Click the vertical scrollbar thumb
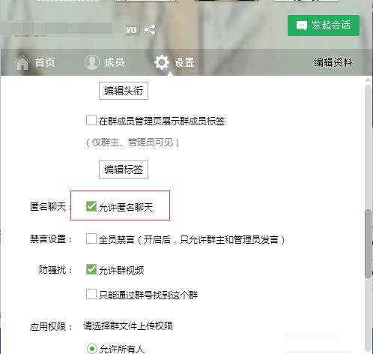This screenshot has width=373, height=354. click(x=368, y=244)
